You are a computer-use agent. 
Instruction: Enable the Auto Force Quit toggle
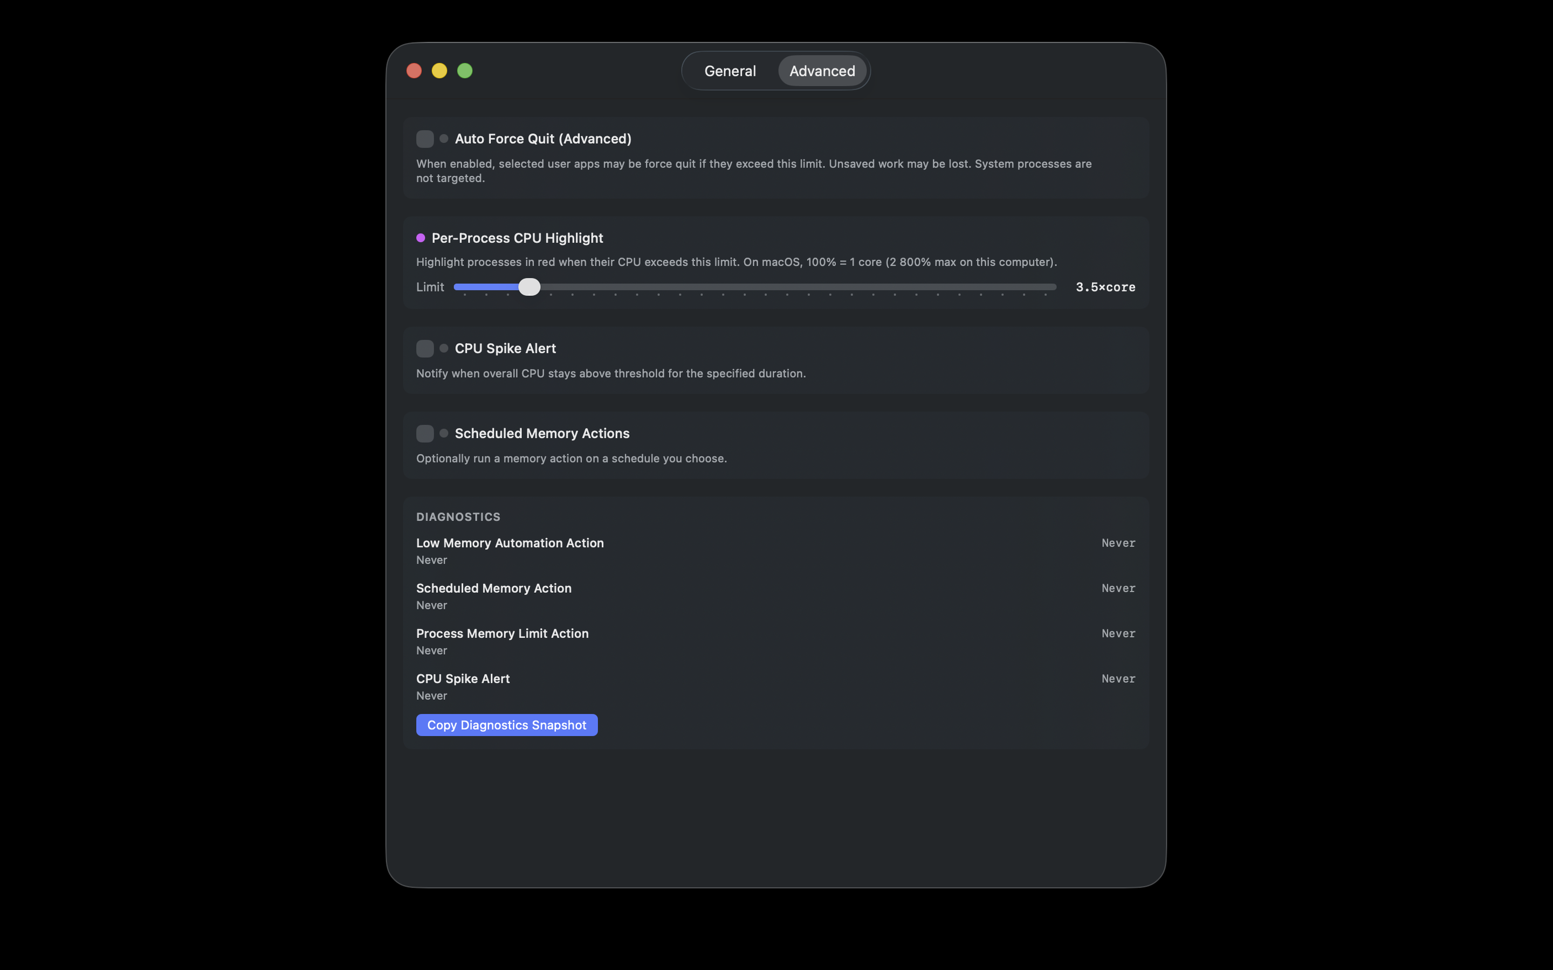424,138
